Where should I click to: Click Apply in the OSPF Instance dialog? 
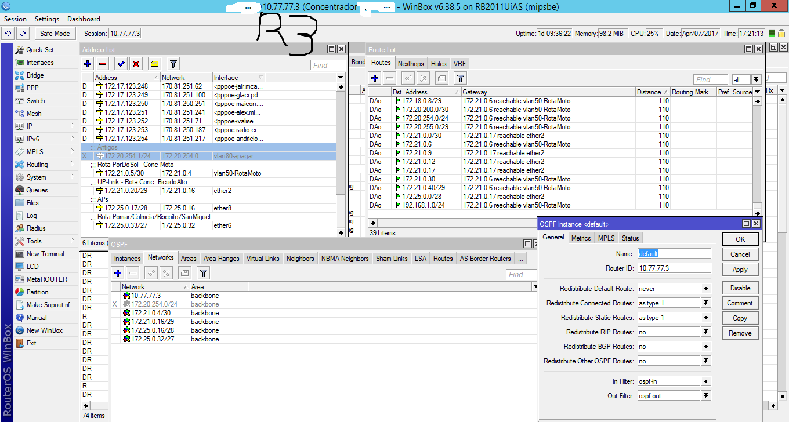click(x=740, y=270)
